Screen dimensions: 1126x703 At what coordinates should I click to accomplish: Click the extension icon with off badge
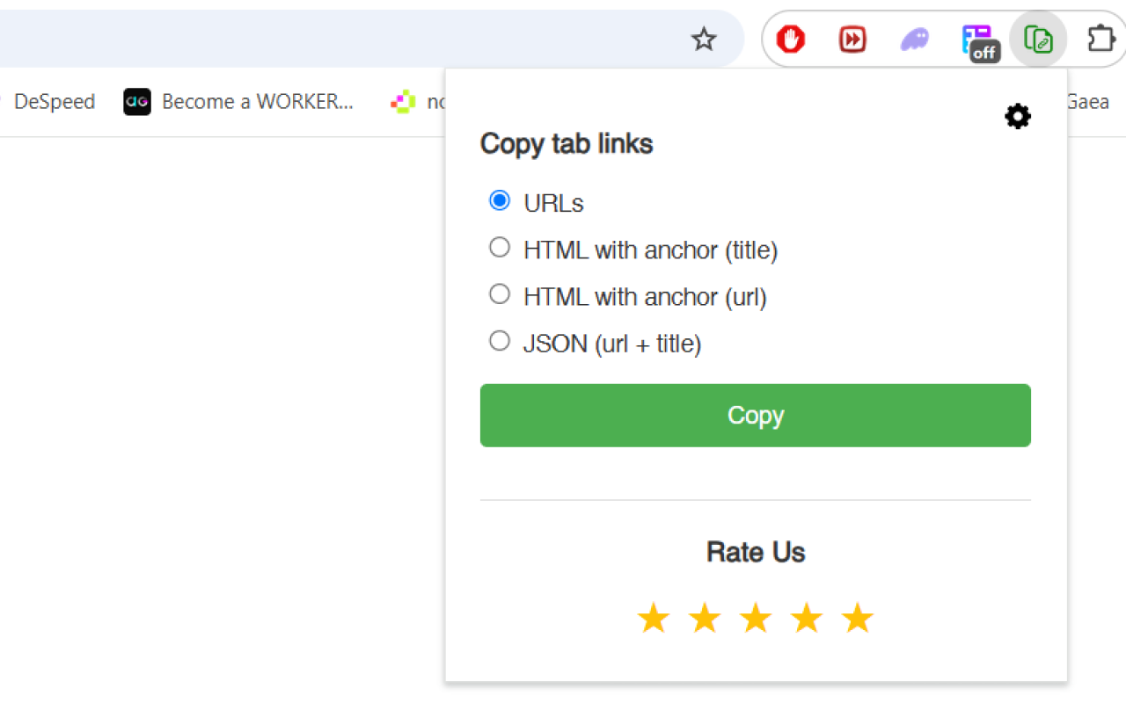[x=977, y=40]
